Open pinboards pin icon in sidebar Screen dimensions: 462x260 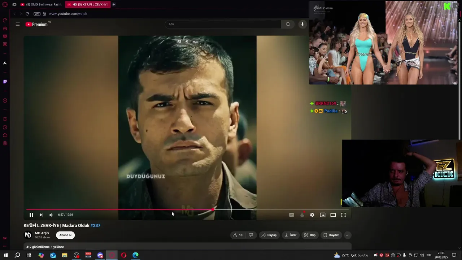pyautogui.click(x=5, y=119)
